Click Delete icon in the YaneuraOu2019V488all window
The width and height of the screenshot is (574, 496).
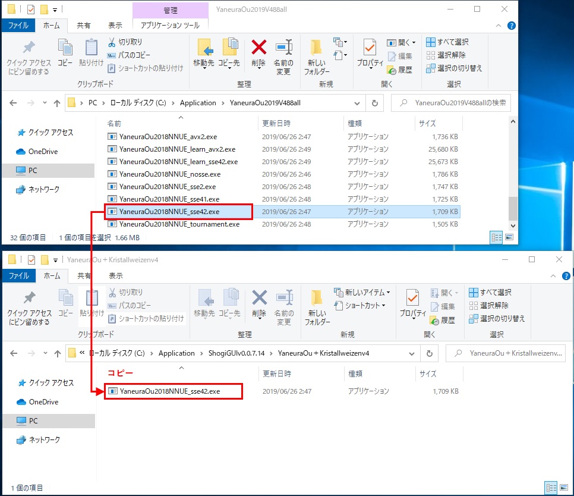tap(258, 54)
